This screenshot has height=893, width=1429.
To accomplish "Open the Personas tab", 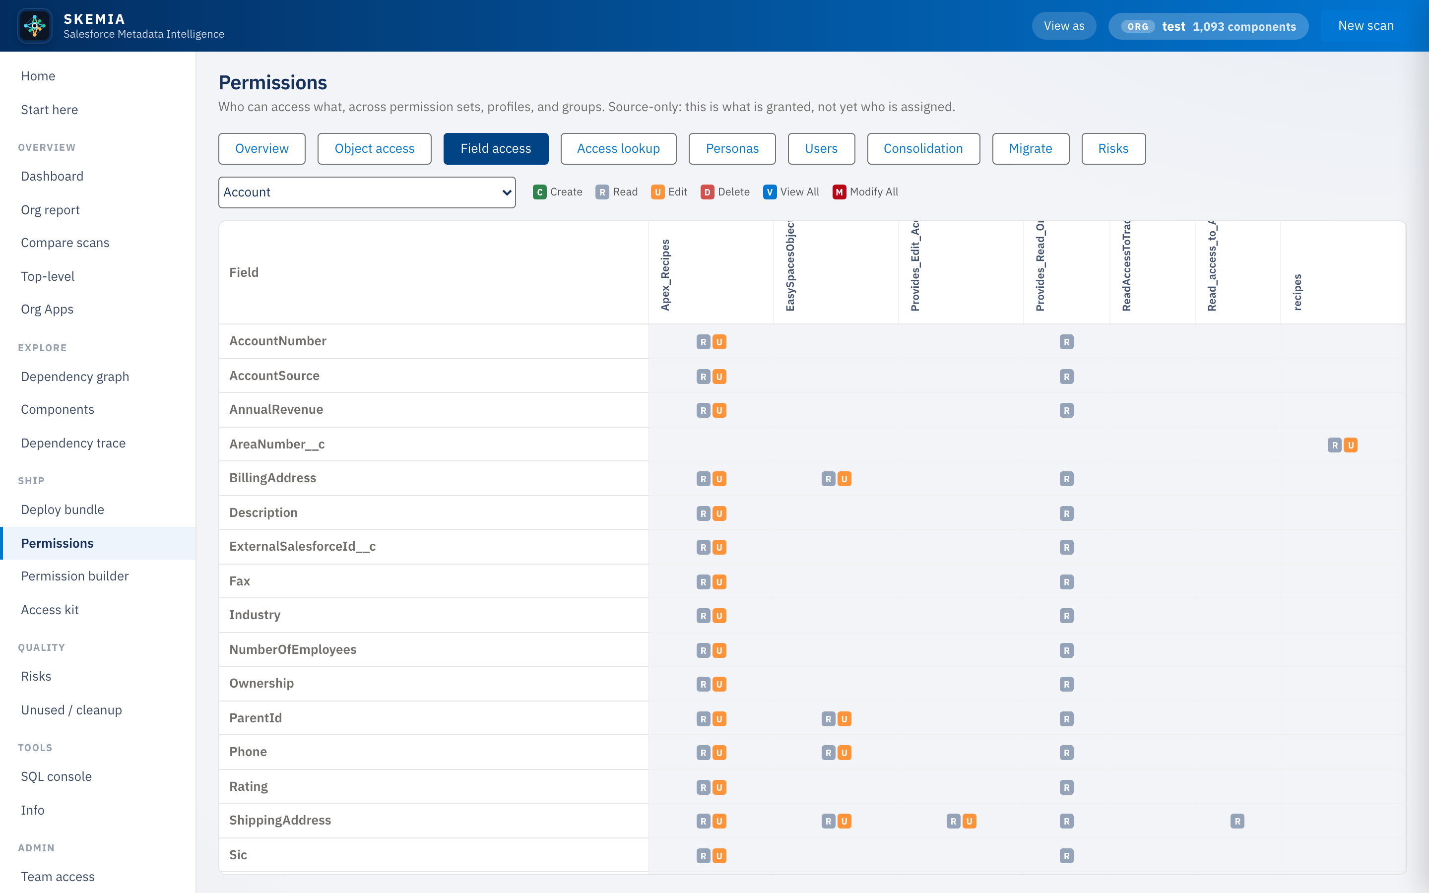I will [732, 149].
